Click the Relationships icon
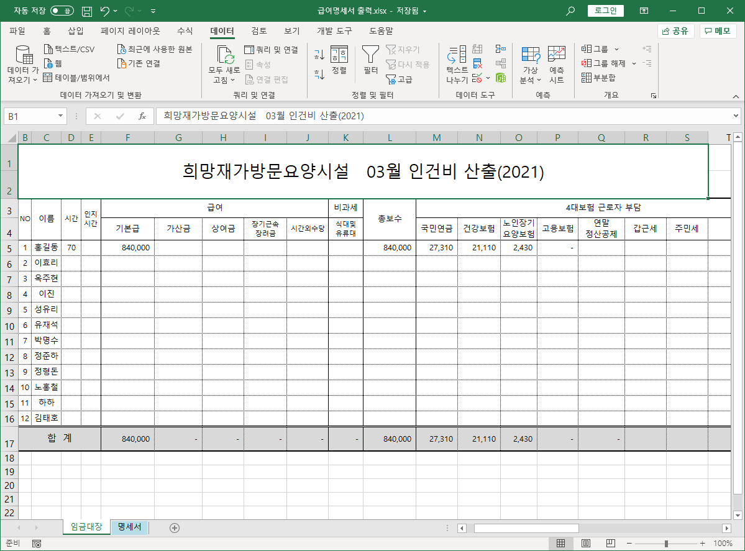 (x=501, y=63)
